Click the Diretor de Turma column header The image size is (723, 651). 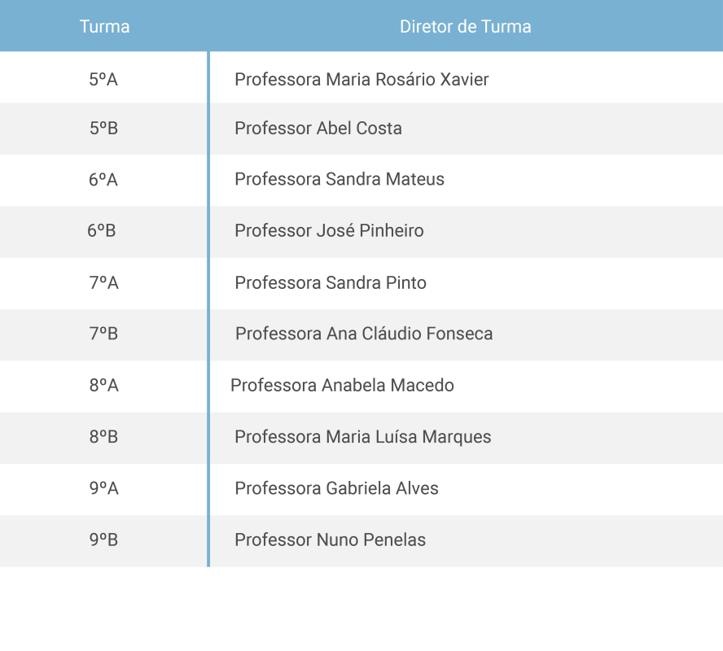pos(465,26)
